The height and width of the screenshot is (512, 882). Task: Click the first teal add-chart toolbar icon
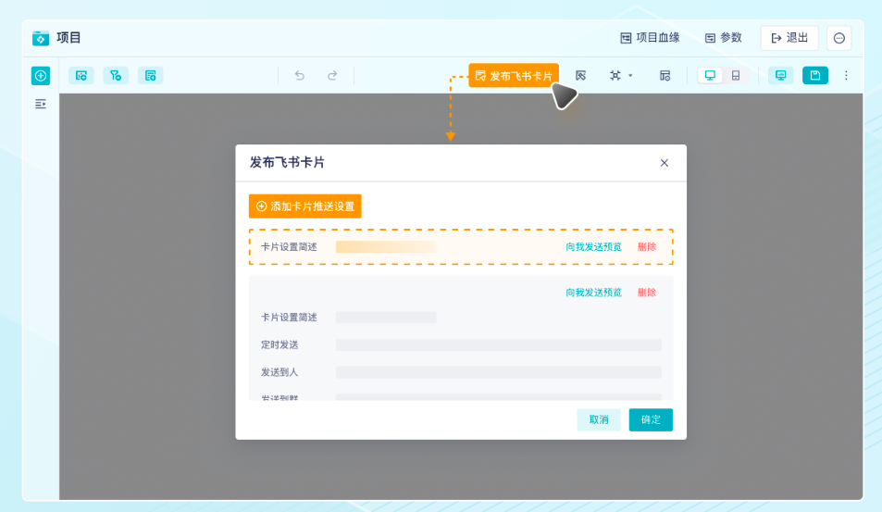point(81,75)
